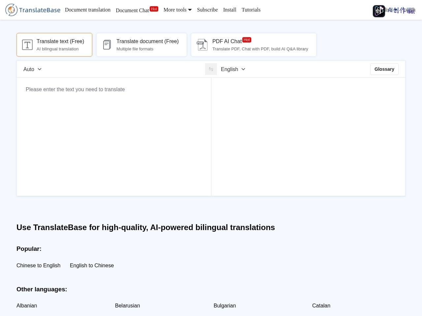Switch to Translate document (Free) tab
The image size is (422, 316).
point(141,45)
